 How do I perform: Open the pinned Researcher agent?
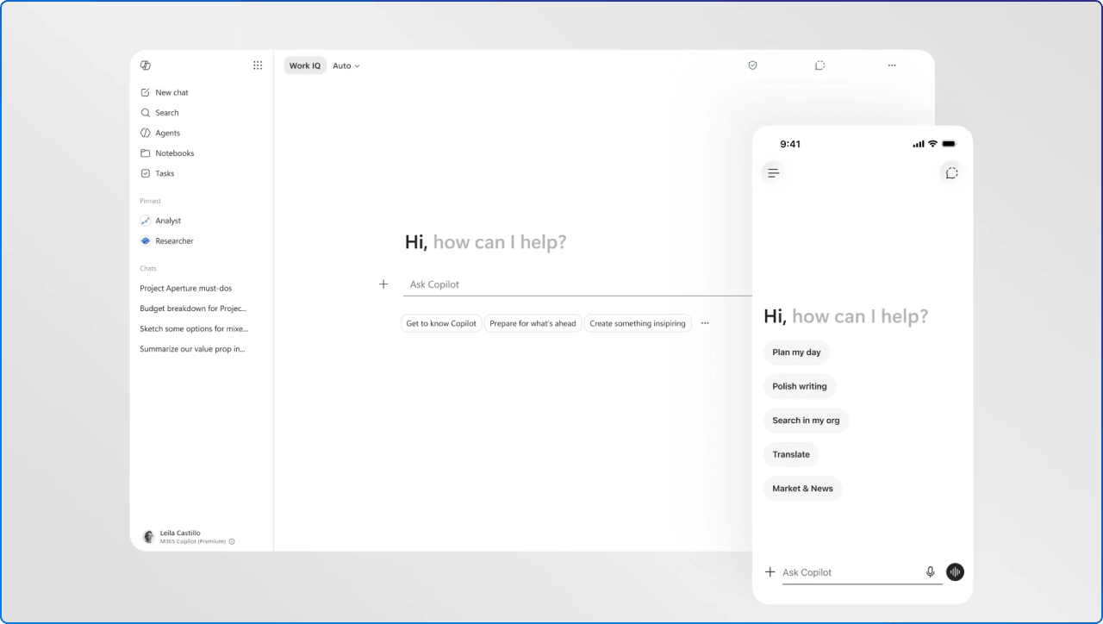(167, 241)
